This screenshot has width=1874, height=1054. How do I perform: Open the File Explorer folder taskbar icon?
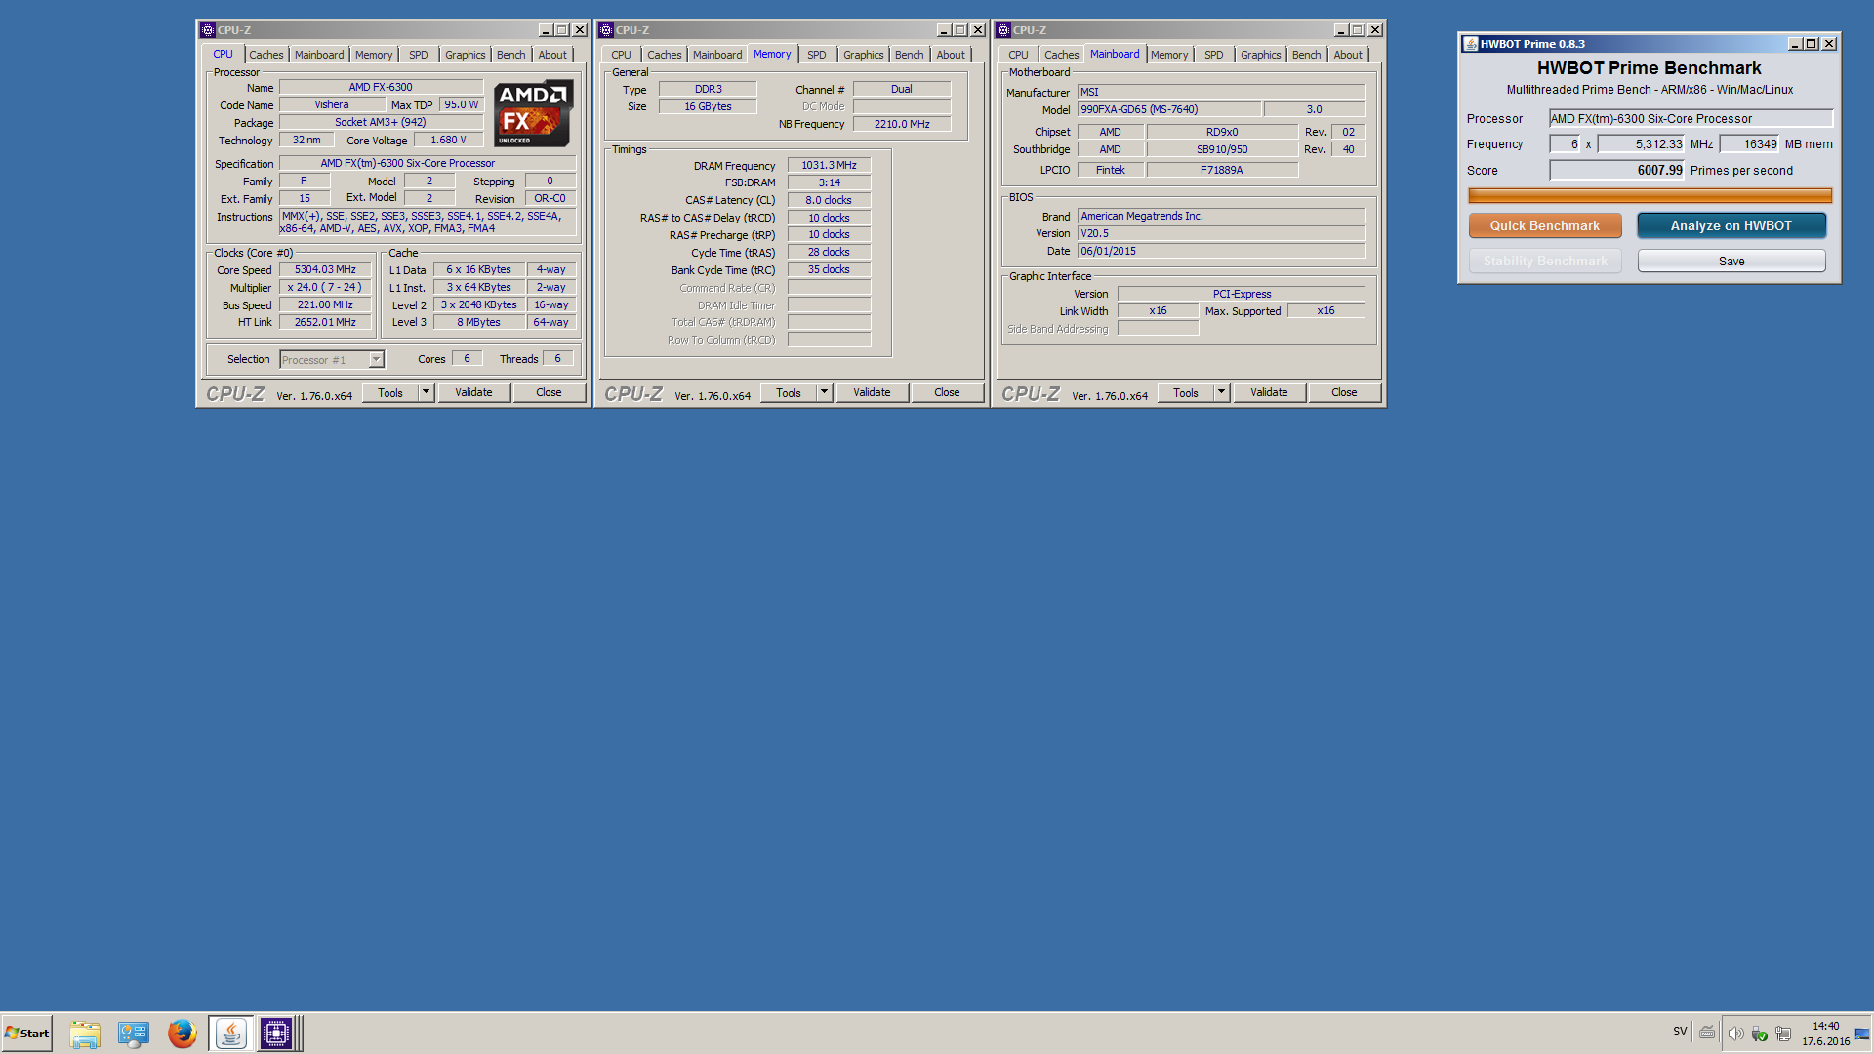click(x=85, y=1034)
